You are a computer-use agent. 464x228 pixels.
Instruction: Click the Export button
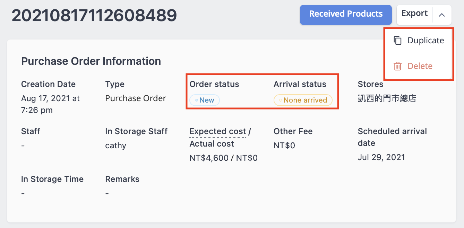pyautogui.click(x=414, y=14)
